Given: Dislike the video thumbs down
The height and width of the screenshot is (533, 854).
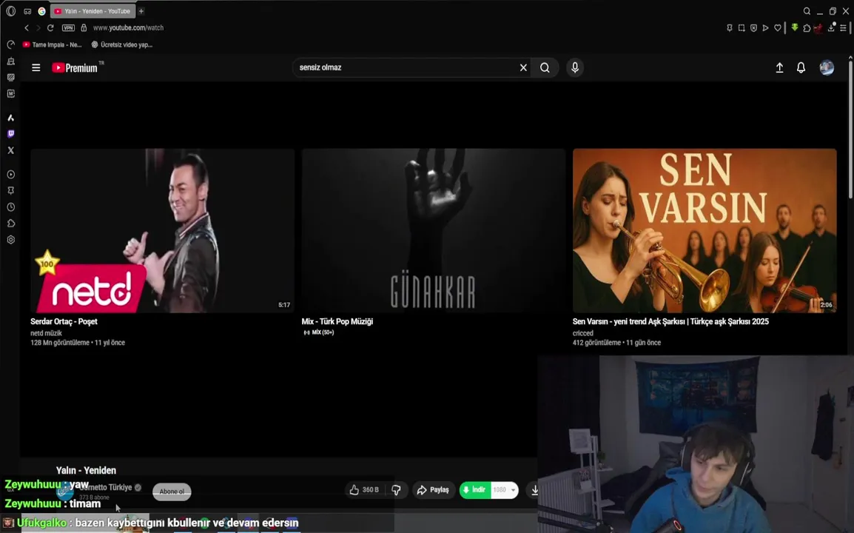Looking at the screenshot, I should point(396,490).
